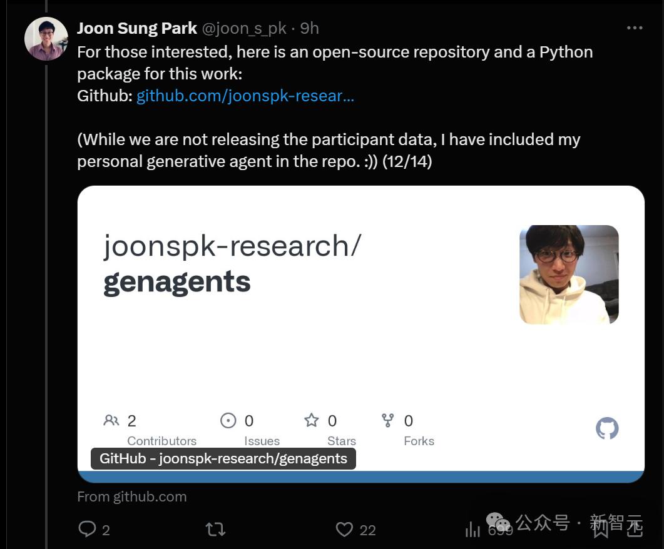Open the view analytics bar-chart icon
This screenshot has width=664, height=549.
tap(472, 530)
